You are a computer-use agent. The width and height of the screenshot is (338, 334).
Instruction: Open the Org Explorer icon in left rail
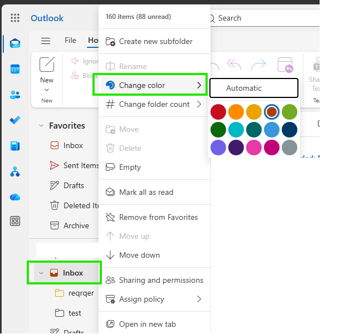[15, 171]
